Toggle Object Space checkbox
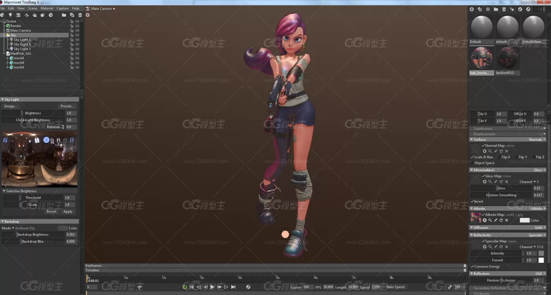The image size is (551, 295). [x=473, y=163]
